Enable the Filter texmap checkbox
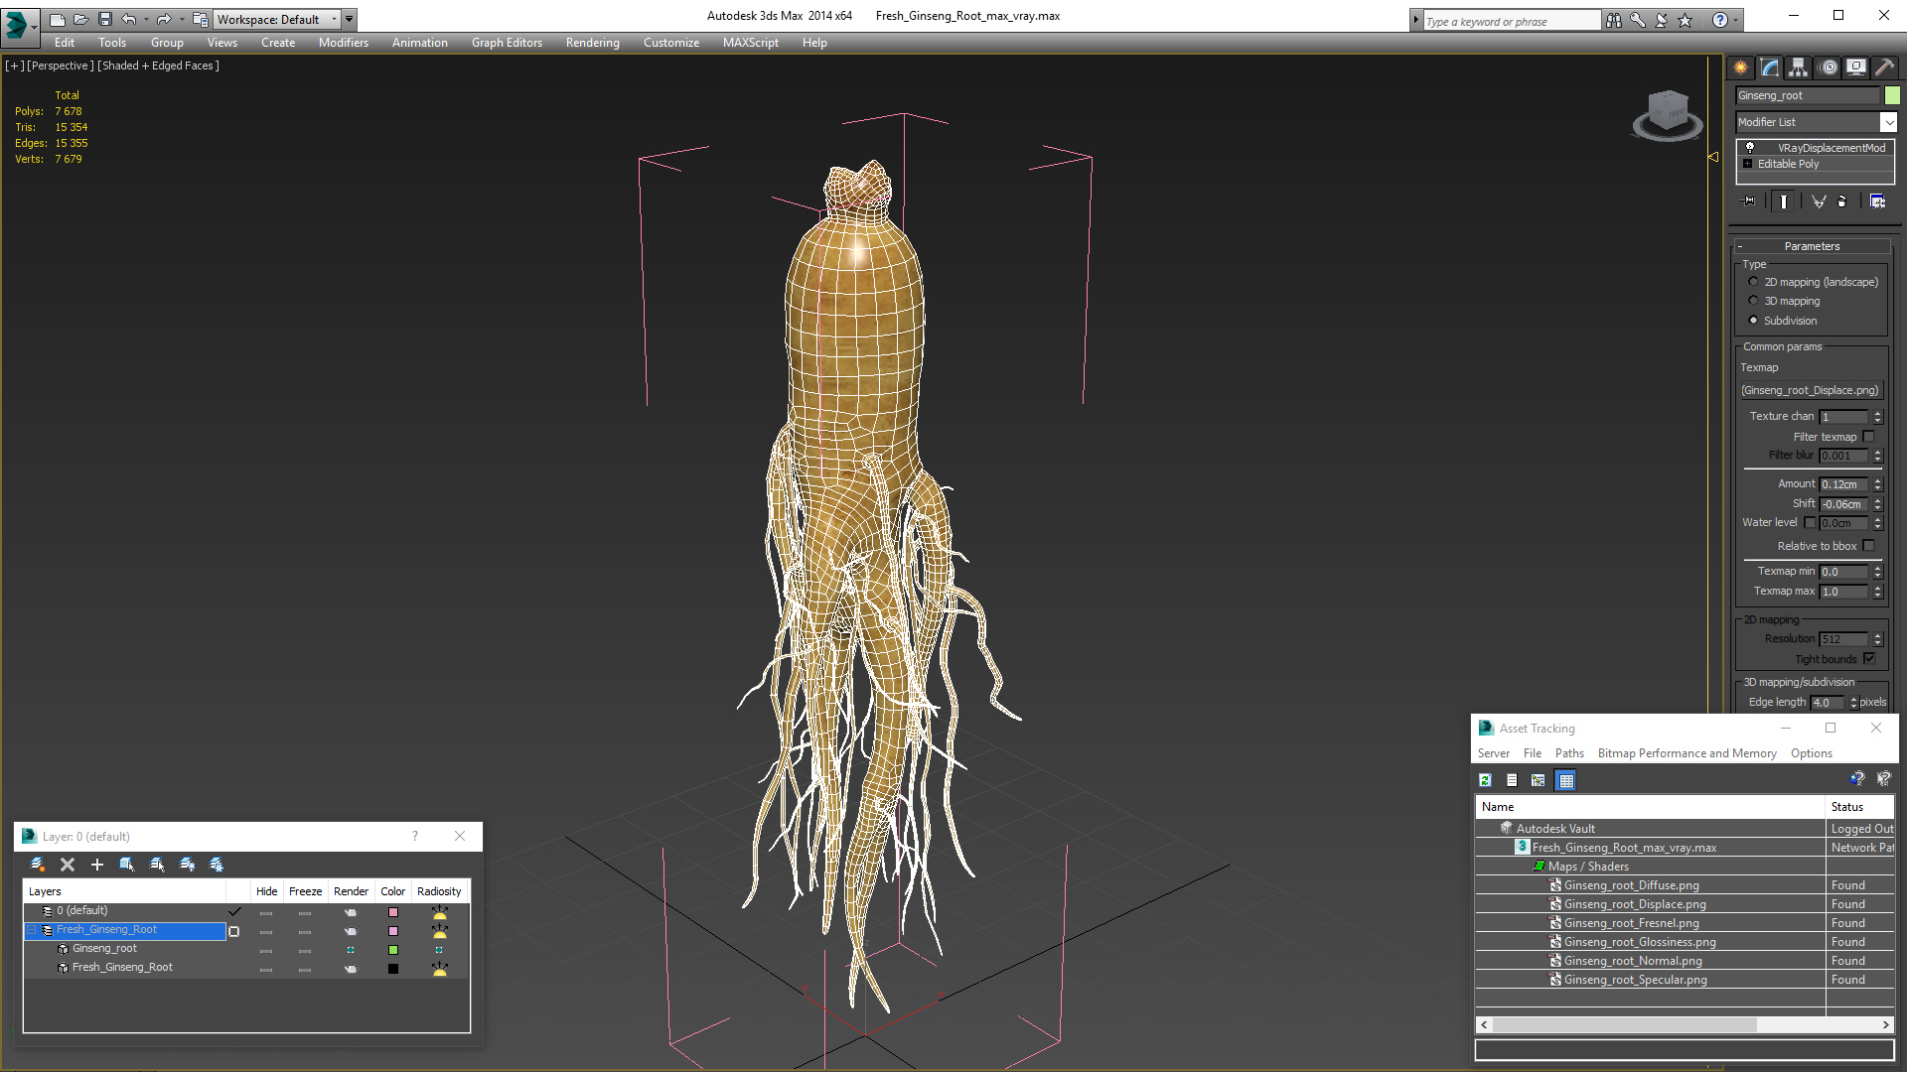The height and width of the screenshot is (1072, 1907). [1868, 437]
